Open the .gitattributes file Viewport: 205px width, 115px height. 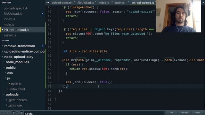point(17,100)
